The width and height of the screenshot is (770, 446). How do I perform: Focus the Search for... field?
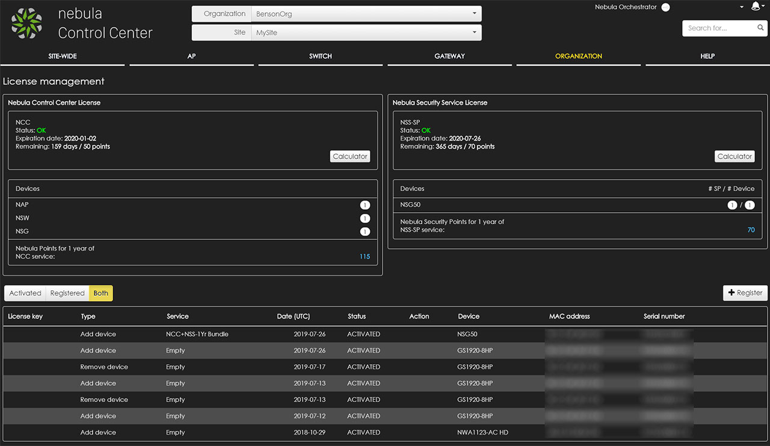click(x=718, y=28)
